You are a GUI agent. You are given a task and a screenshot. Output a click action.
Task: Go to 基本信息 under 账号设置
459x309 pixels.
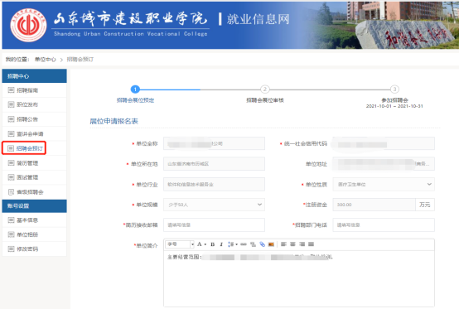click(x=27, y=220)
